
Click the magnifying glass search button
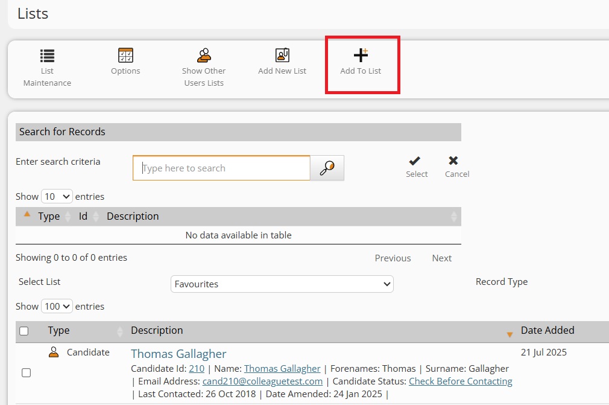(x=327, y=168)
